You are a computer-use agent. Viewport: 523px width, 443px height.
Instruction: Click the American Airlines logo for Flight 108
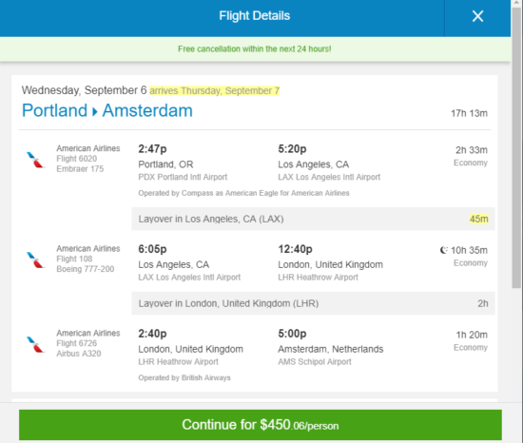click(35, 260)
